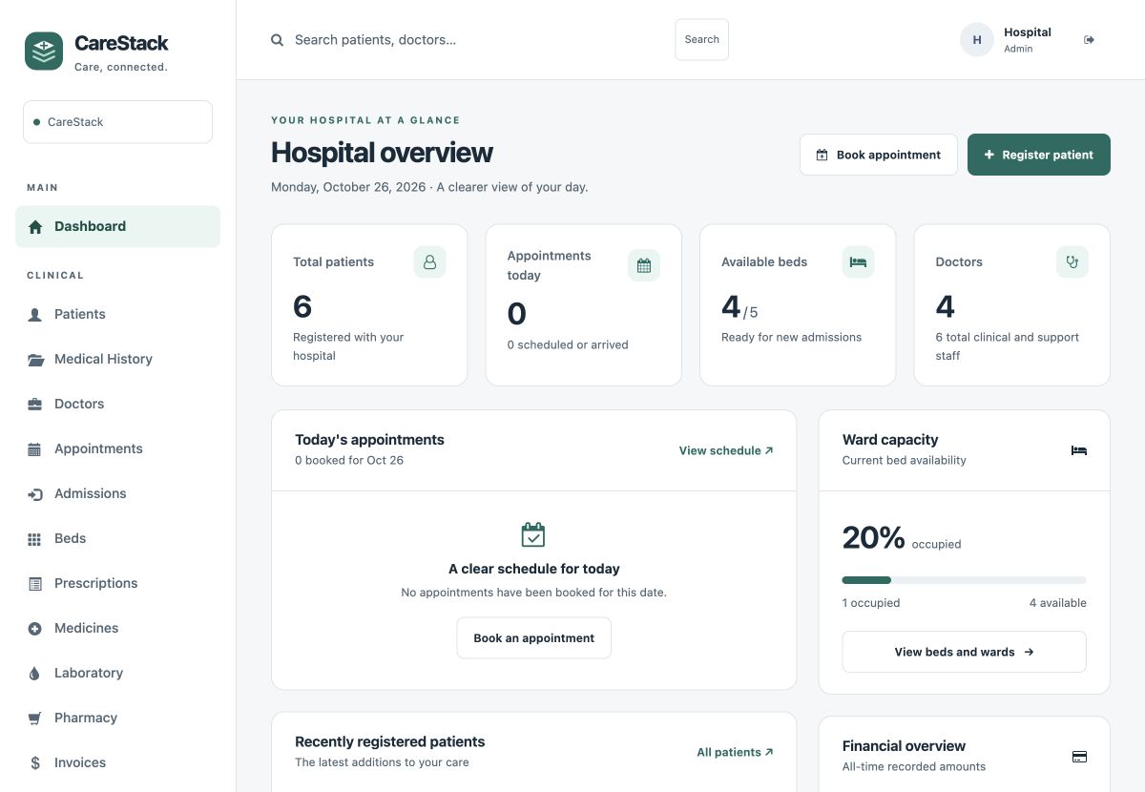Navigate to Admissions
The width and height of the screenshot is (1145, 792).
pyautogui.click(x=117, y=494)
